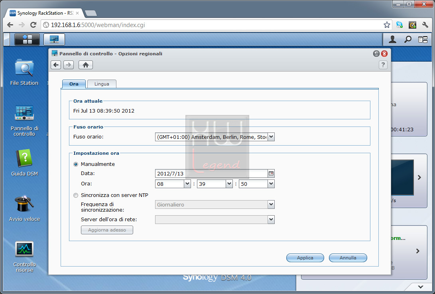The height and width of the screenshot is (294, 435).
Task: Collapse the widget panel with bottom chevron
Action: (x=421, y=287)
